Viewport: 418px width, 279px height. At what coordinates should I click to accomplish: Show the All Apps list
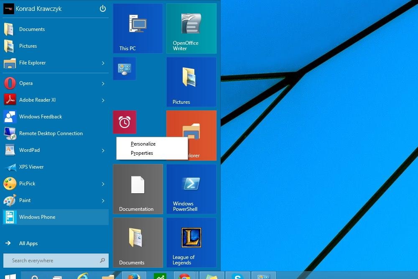(x=21, y=243)
